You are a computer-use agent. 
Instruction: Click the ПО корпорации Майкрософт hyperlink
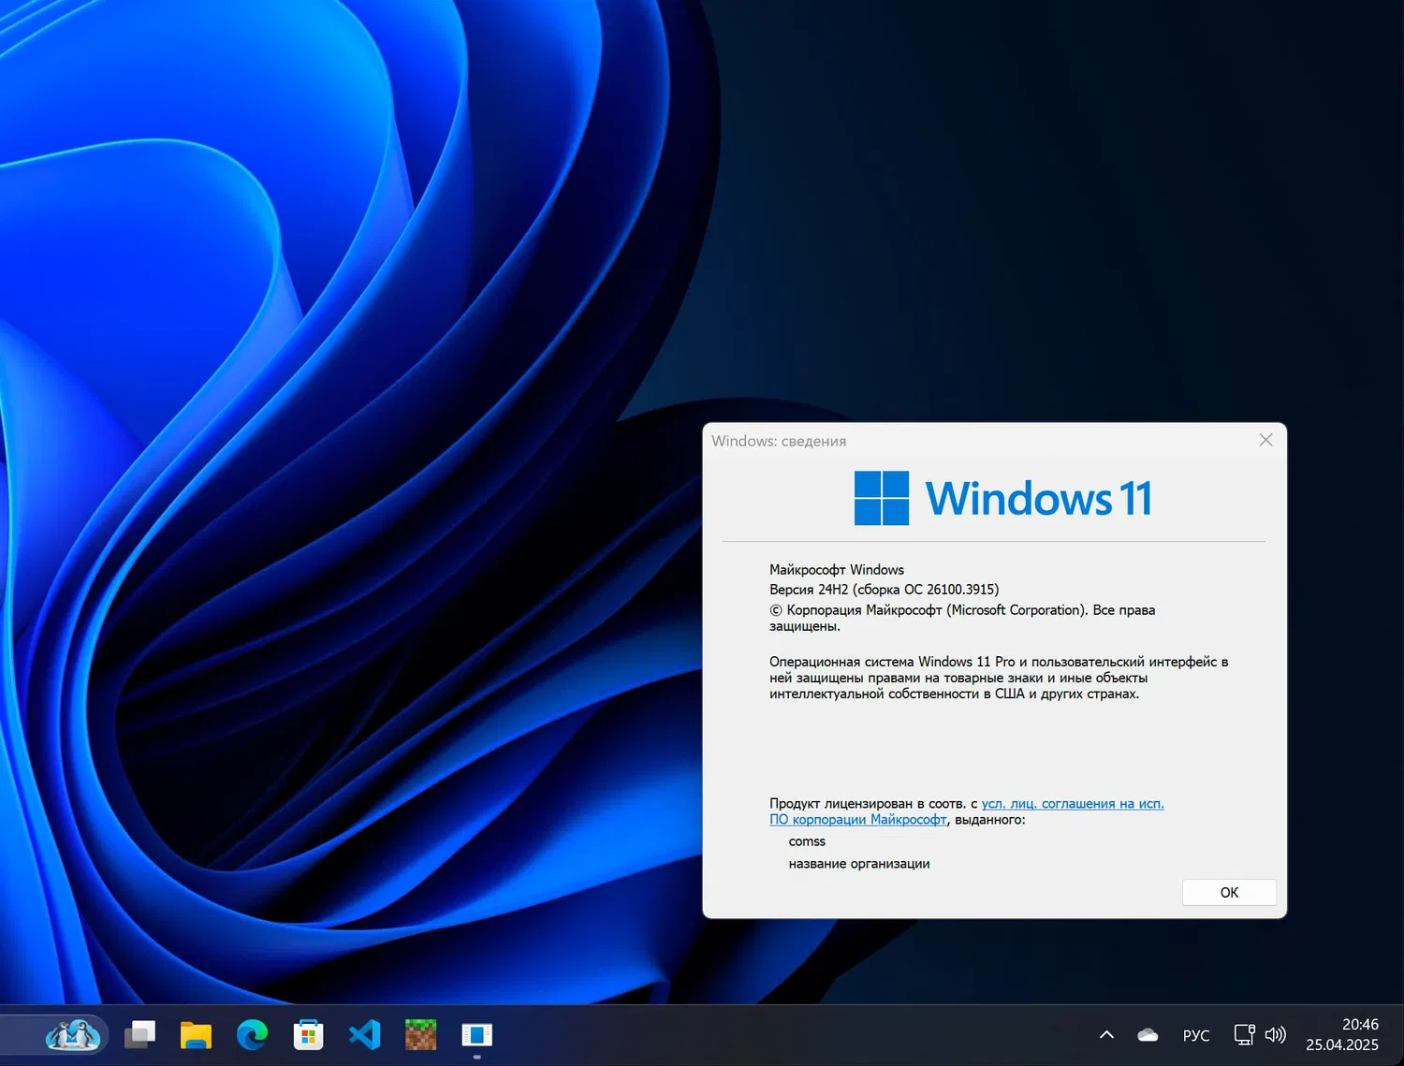pos(857,819)
